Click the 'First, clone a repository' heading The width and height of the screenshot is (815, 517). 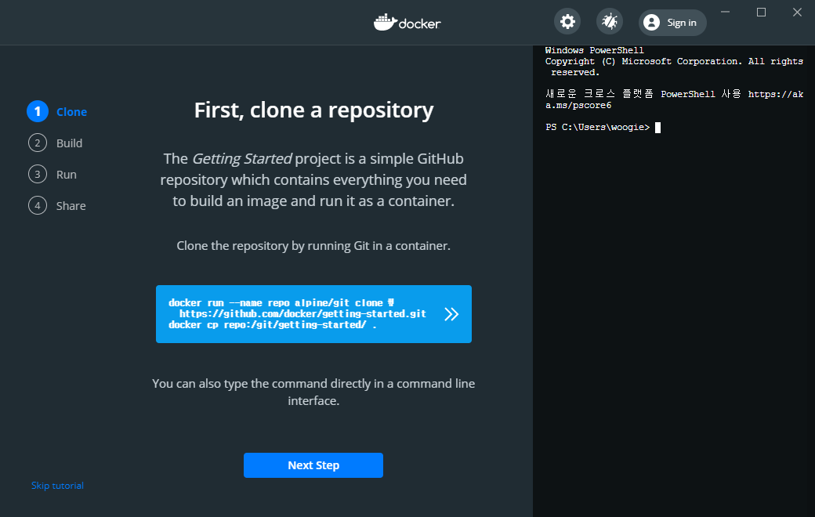314,110
